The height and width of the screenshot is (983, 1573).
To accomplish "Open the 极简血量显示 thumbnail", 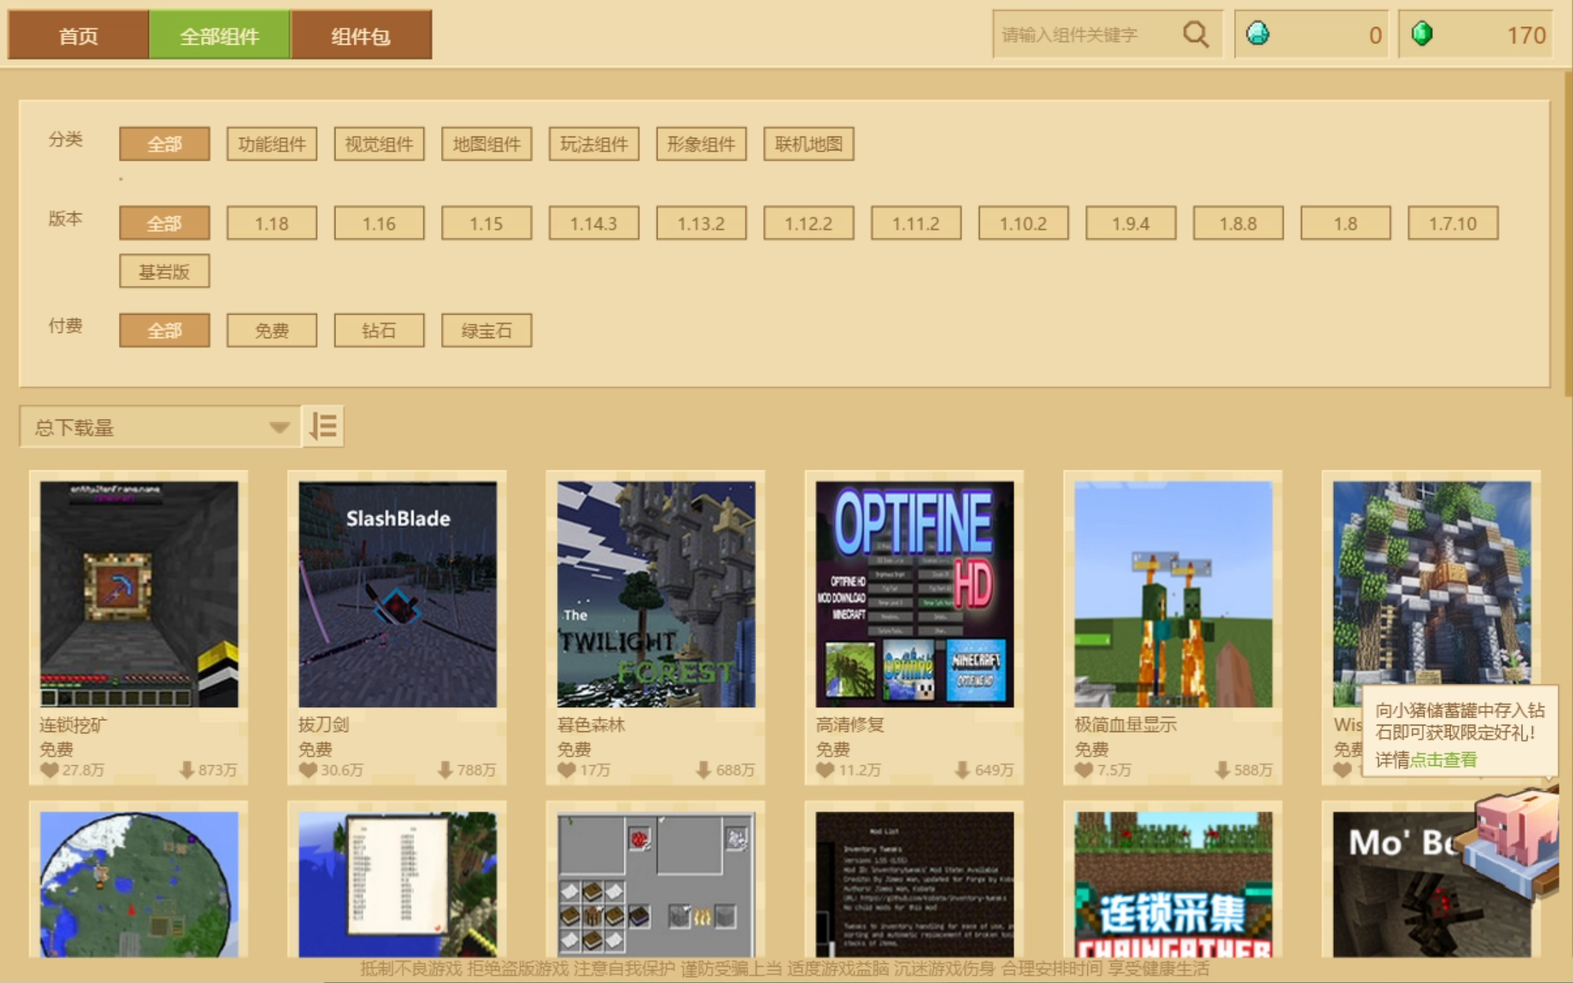I will (1173, 594).
